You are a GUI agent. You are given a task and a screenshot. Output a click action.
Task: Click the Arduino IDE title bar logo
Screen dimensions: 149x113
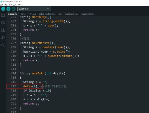1,1
